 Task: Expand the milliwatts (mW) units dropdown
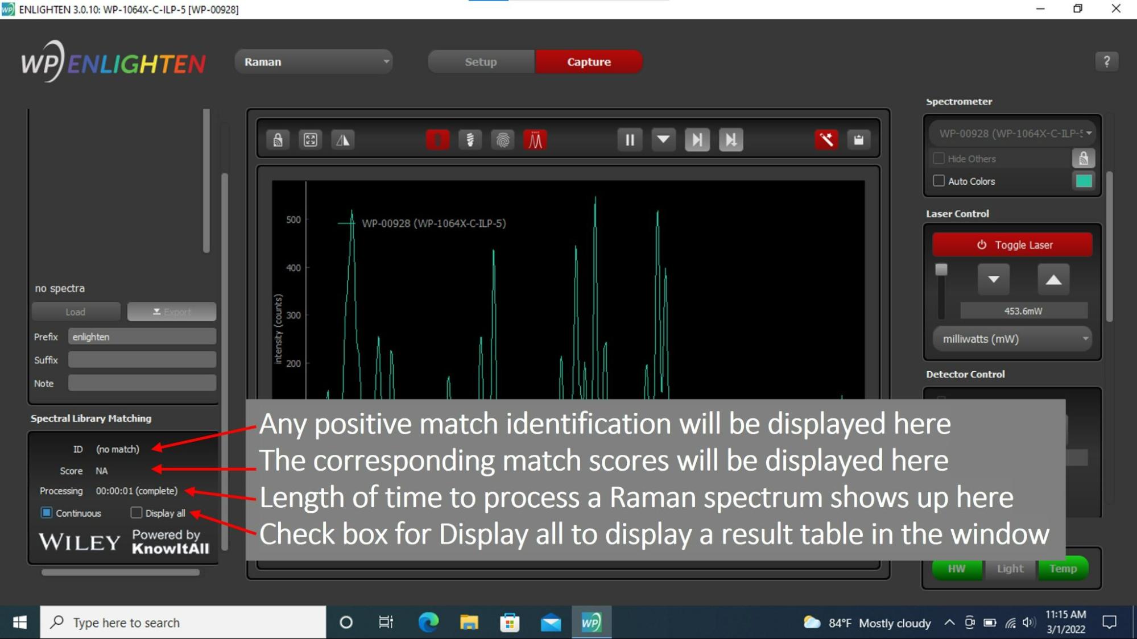point(1012,339)
